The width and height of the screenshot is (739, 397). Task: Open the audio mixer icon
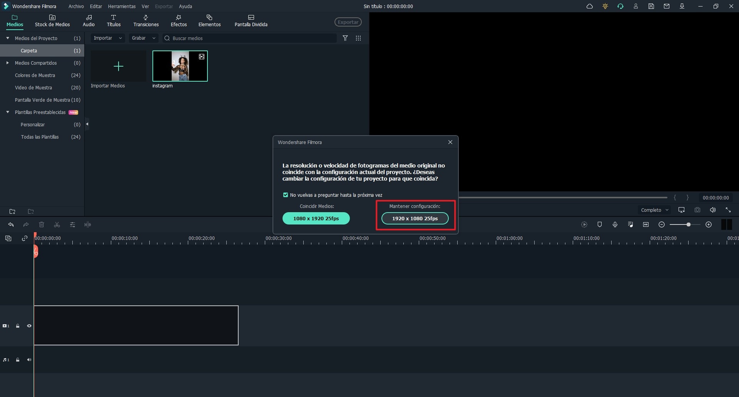coord(630,224)
